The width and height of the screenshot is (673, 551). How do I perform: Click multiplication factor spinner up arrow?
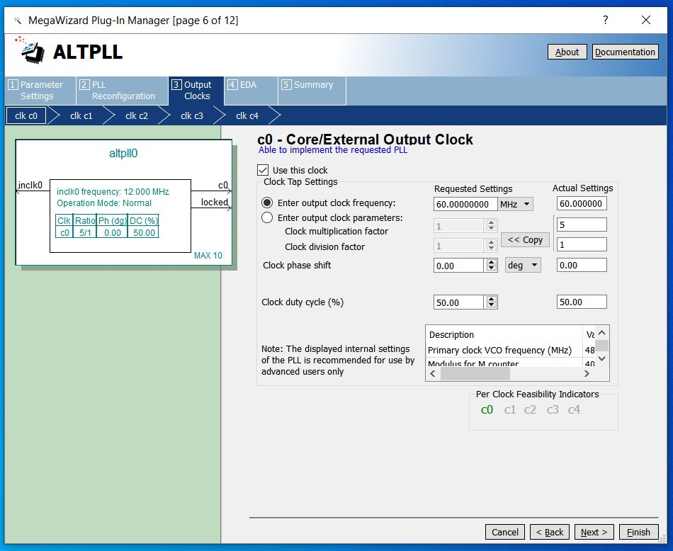(x=492, y=222)
